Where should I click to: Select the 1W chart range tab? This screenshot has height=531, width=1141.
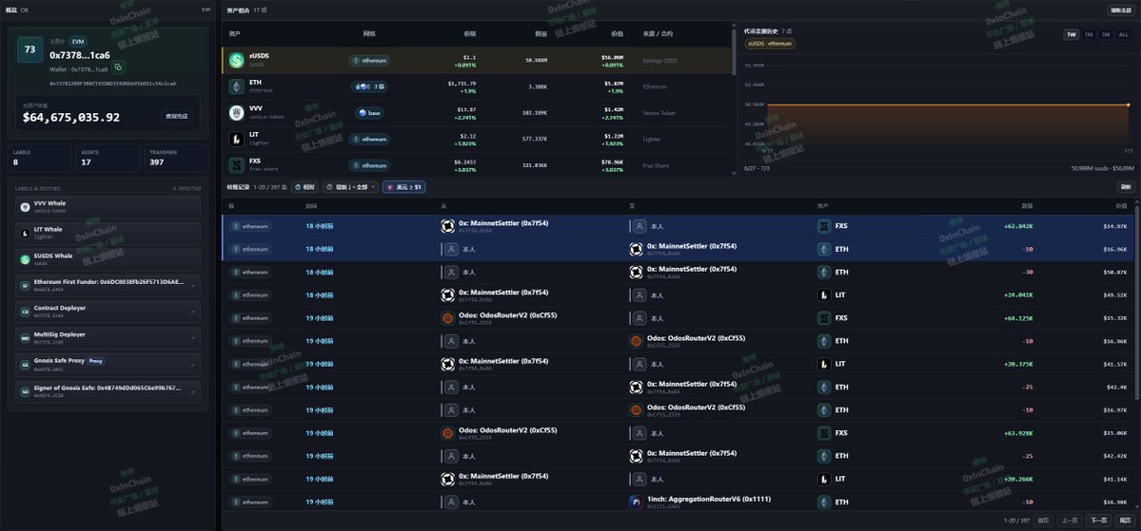pos(1072,34)
